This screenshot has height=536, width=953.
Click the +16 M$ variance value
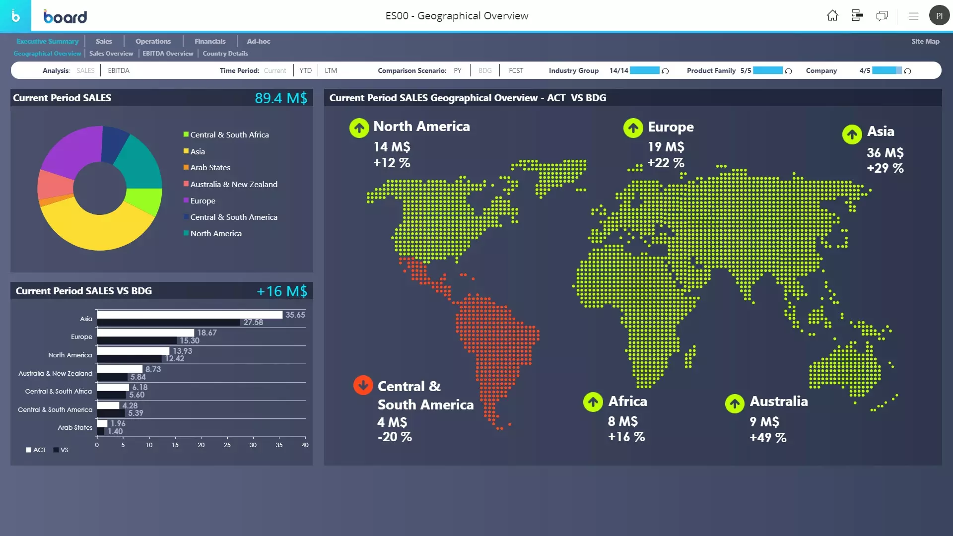[281, 291]
